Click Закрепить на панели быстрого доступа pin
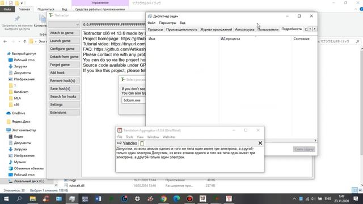This screenshot has width=363, height=204. 17,23
